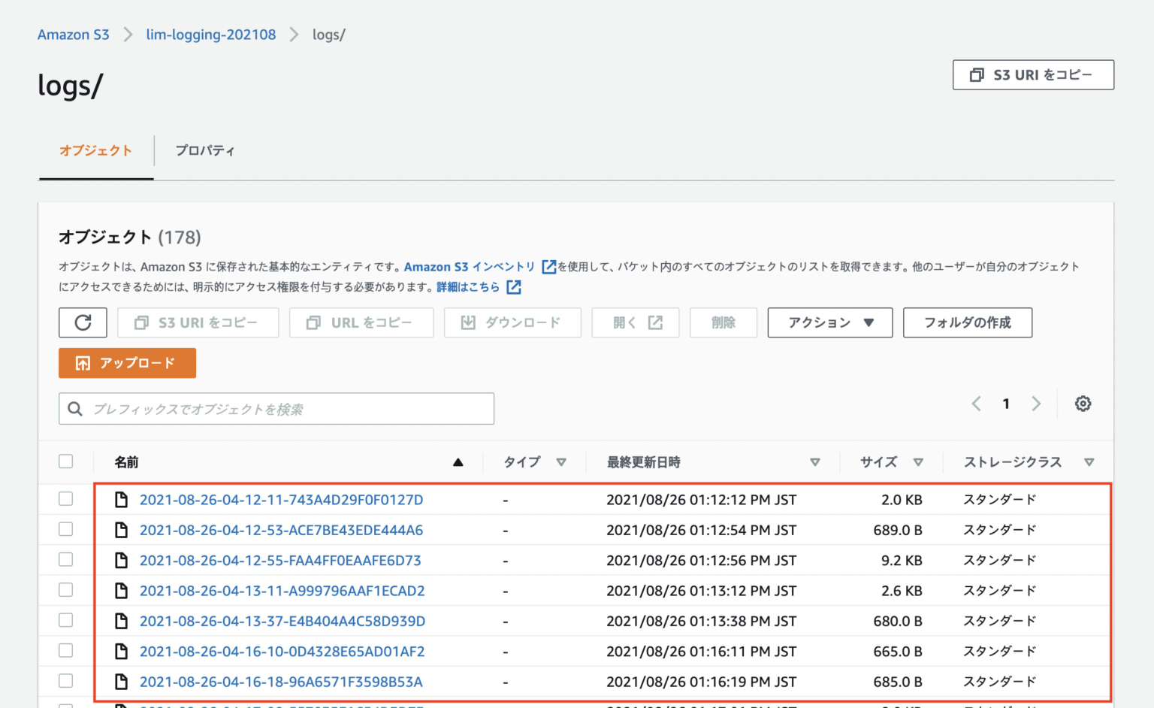
Task: Click the refresh objects icon
Action: coord(83,322)
